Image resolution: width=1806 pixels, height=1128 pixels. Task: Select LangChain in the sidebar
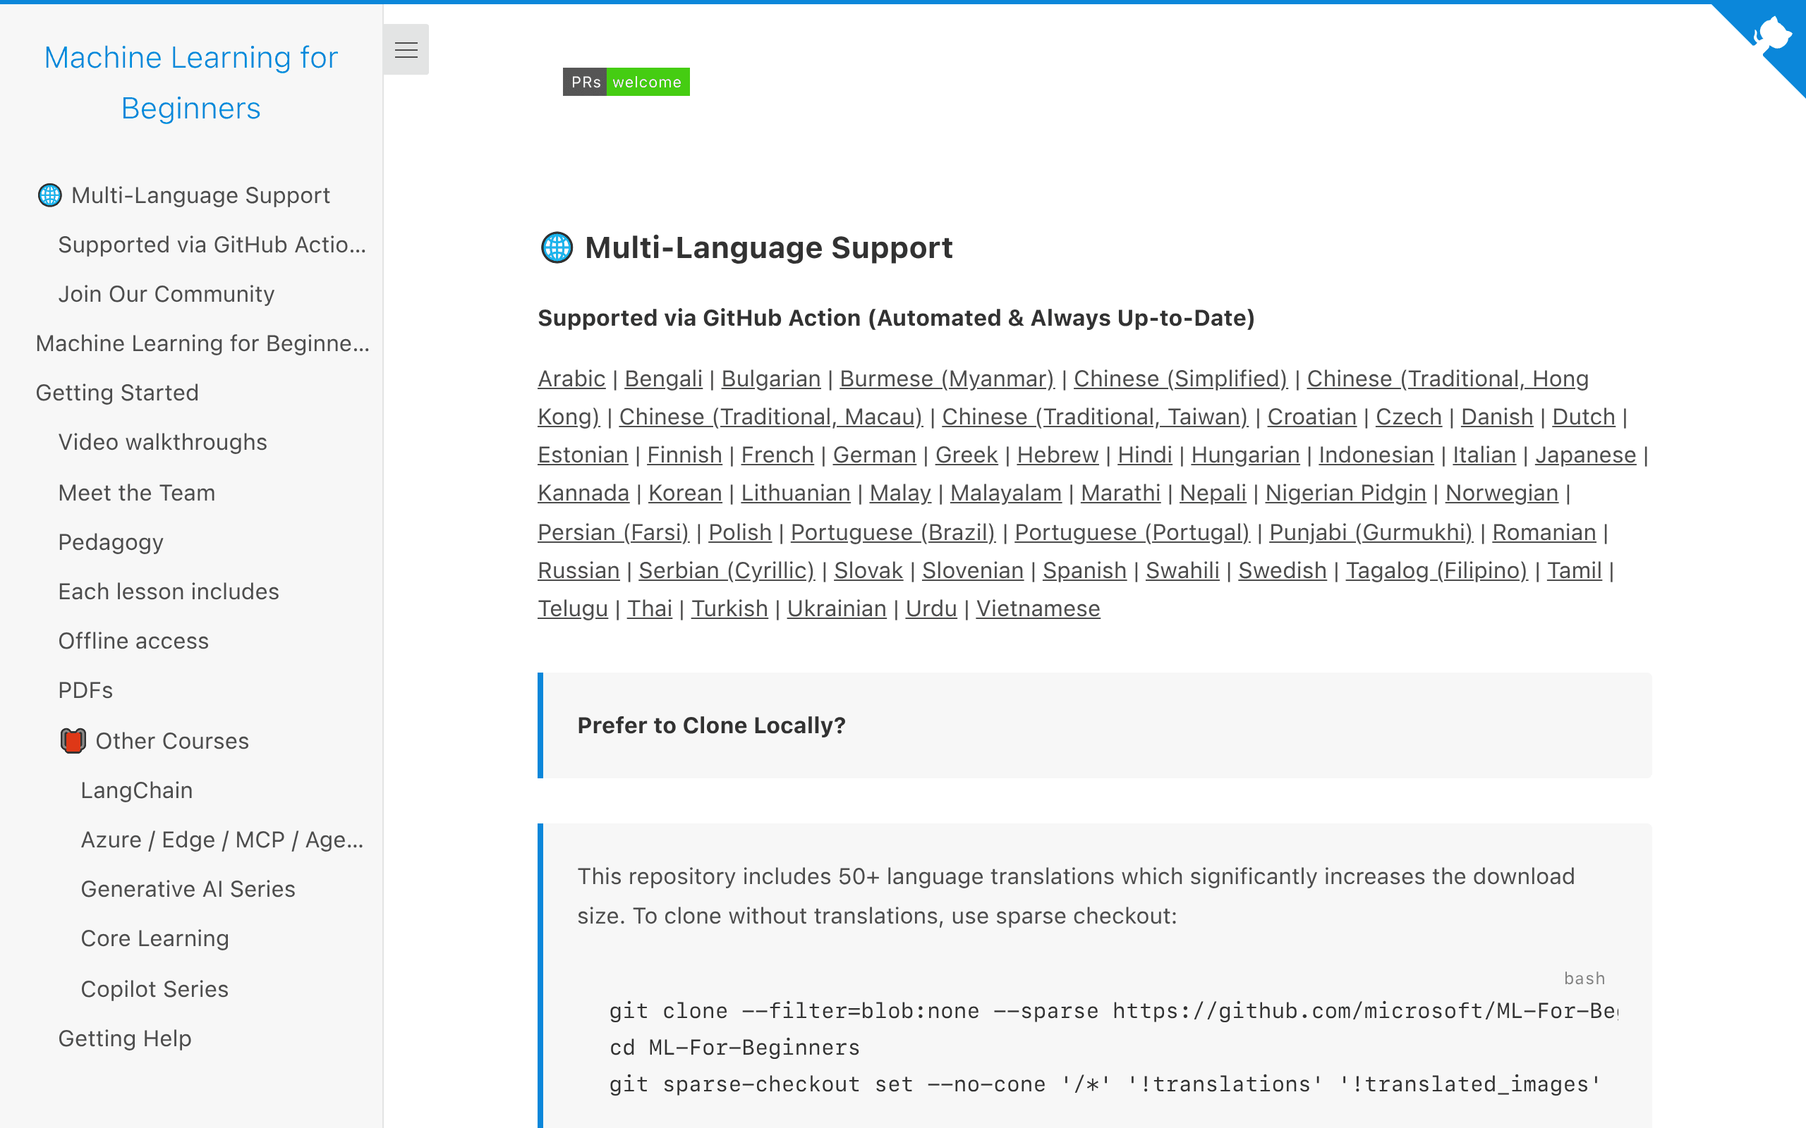point(137,790)
